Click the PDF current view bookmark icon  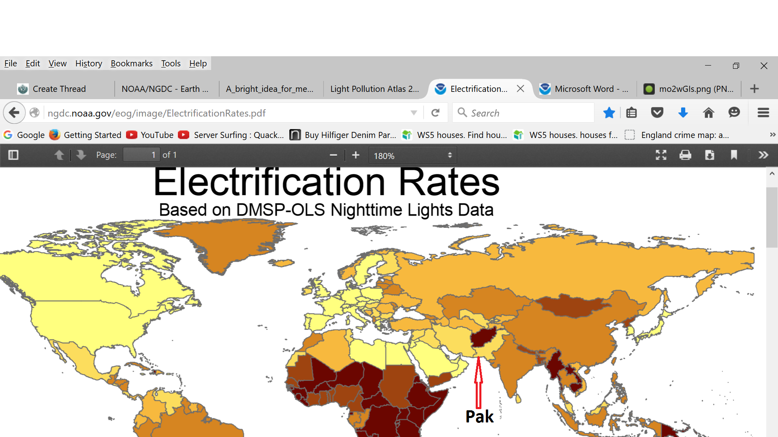coord(734,155)
